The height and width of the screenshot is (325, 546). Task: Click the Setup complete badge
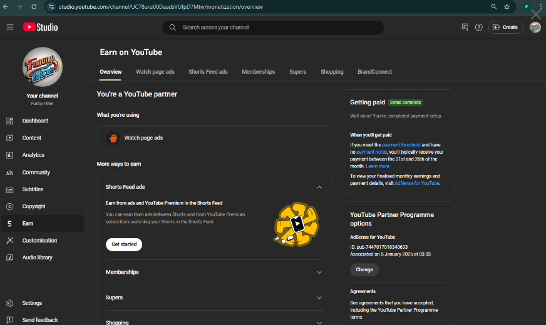pos(405,102)
